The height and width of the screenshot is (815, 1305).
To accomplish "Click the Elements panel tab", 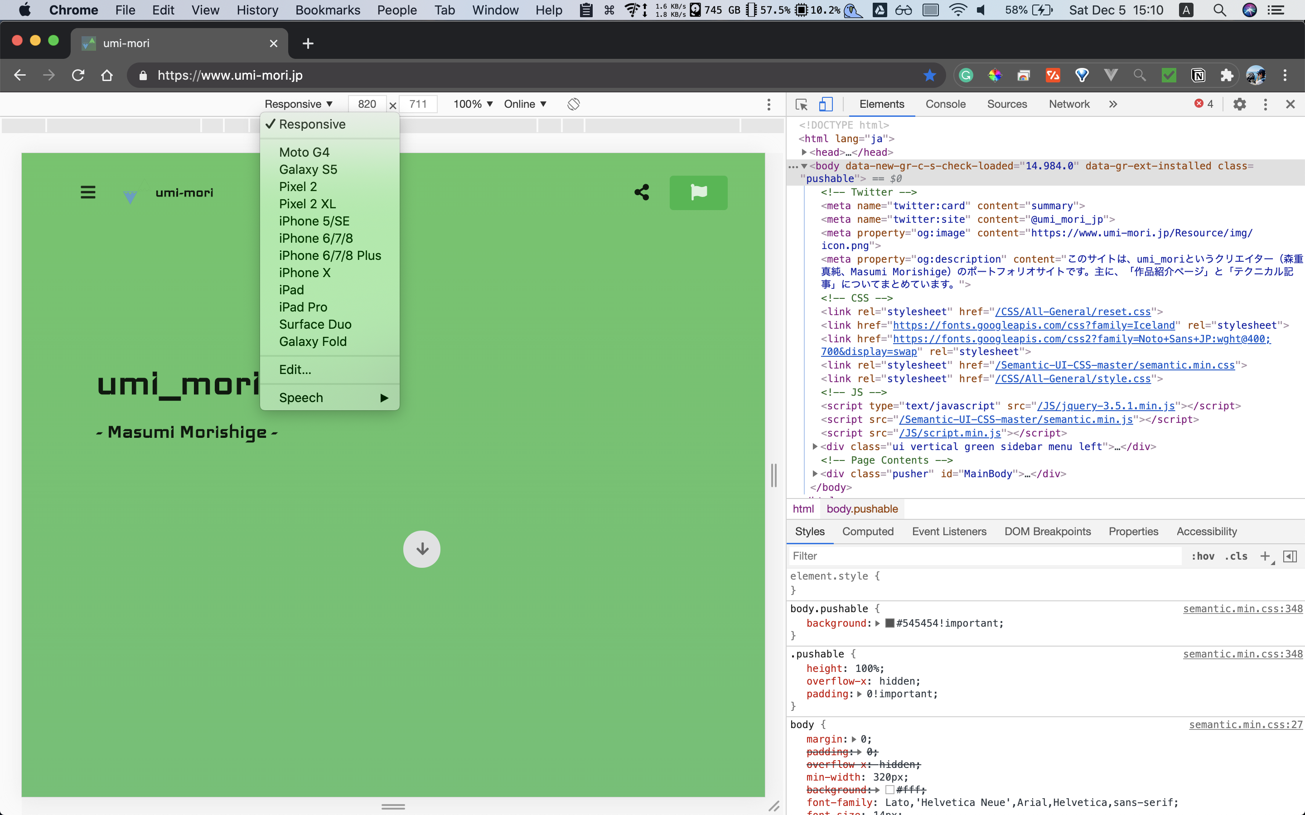I will (881, 103).
